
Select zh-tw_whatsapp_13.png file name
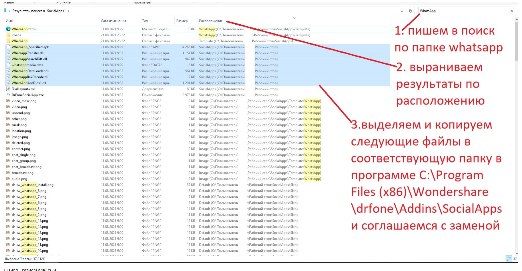pyautogui.click(x=30, y=233)
